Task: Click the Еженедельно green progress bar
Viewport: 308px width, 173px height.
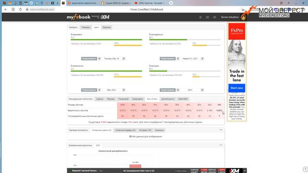Action: tap(168, 39)
